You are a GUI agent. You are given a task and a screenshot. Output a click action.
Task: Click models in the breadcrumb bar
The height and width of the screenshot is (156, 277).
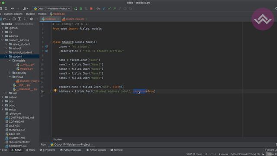pyautogui.click(x=42, y=14)
